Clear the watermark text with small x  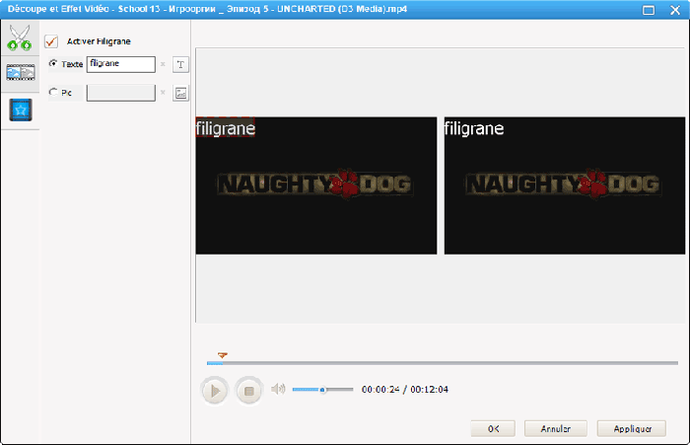tap(163, 64)
